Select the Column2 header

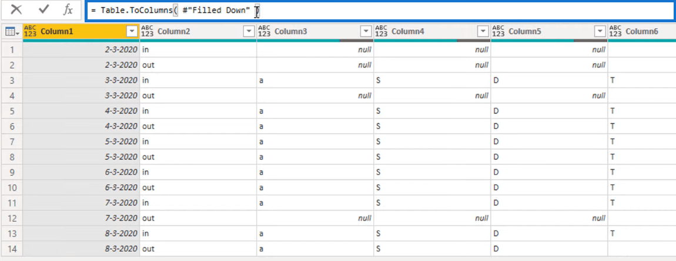[x=198, y=32]
